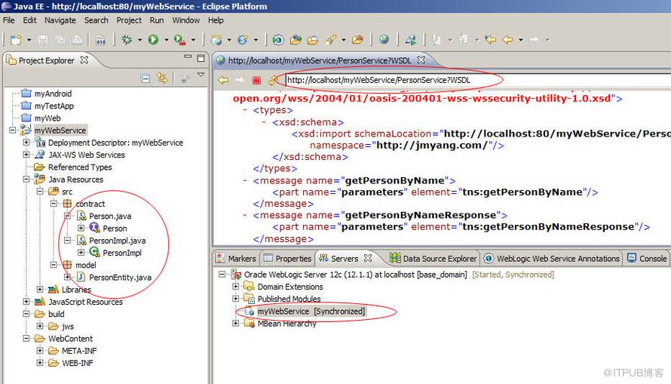Switch to the Data Source Explorer tab
This screenshot has width=671, height=384.
[x=433, y=259]
